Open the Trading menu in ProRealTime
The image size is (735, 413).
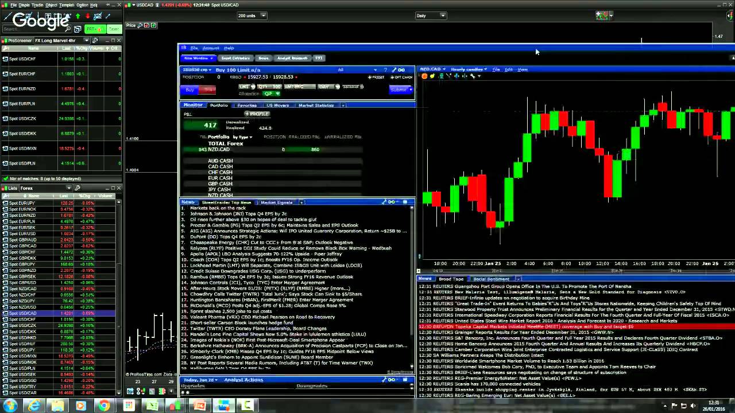pos(37,5)
